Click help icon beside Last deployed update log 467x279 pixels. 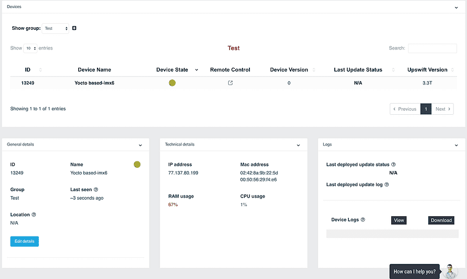pyautogui.click(x=387, y=184)
